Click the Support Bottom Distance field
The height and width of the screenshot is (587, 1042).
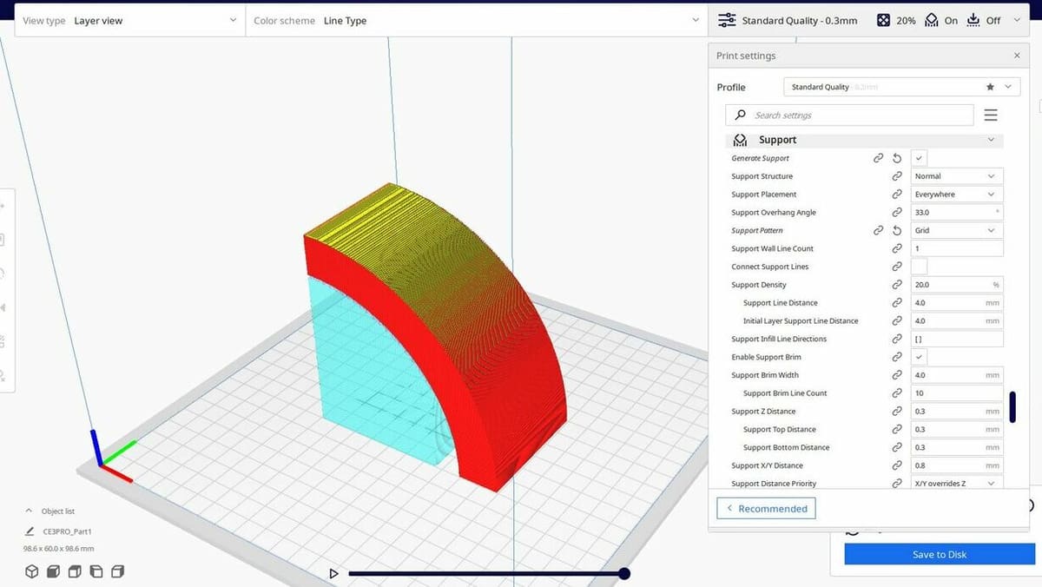click(x=957, y=447)
